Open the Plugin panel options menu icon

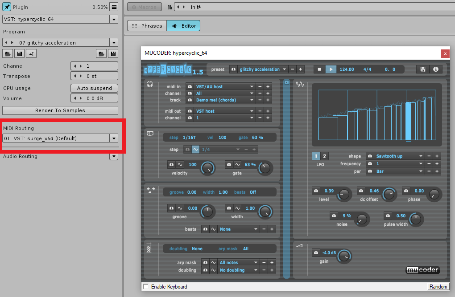pos(114,7)
